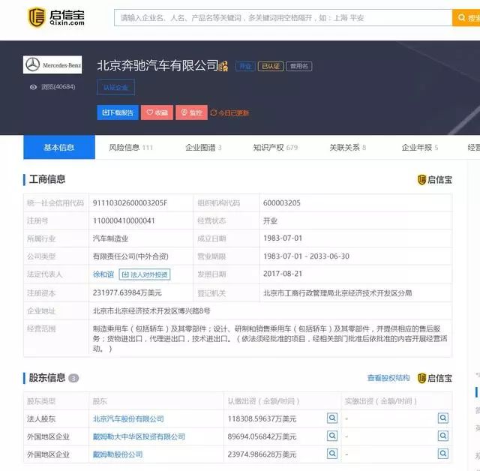Viewport: 480px width, 471px height.
Task: Click paid-in magnifier icon in 戴姆勒大中华区投资 row
Action: tap(443, 436)
